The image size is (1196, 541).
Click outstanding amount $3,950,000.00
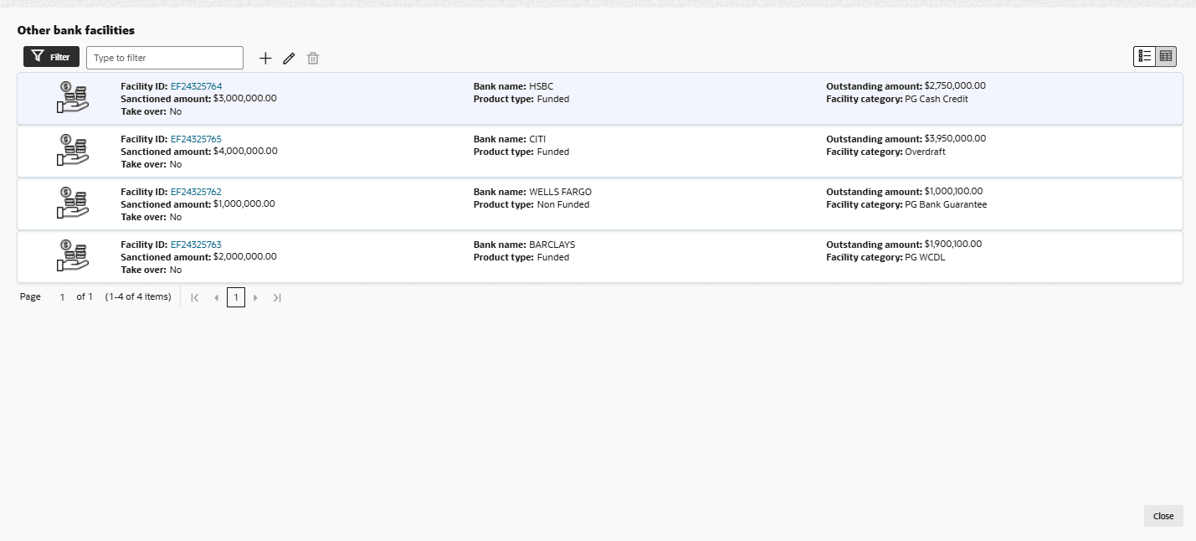(955, 138)
